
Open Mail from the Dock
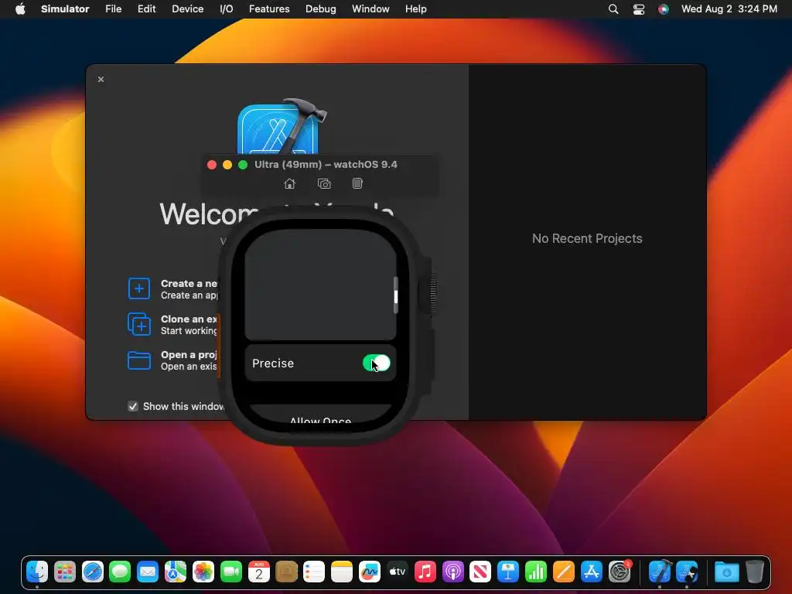148,572
